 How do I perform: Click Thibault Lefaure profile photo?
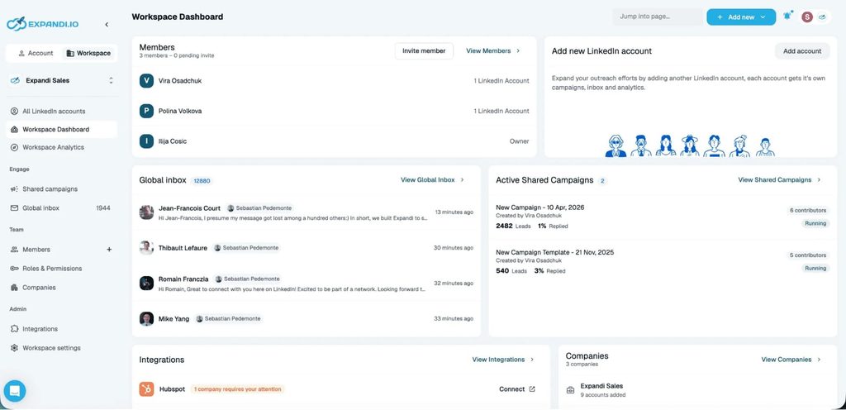(146, 248)
